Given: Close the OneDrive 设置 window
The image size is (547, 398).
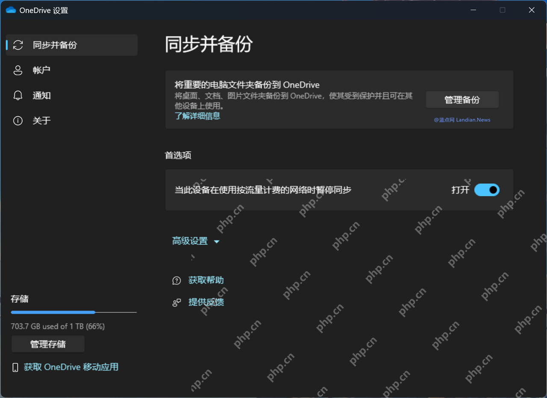Looking at the screenshot, I should click(x=532, y=10).
